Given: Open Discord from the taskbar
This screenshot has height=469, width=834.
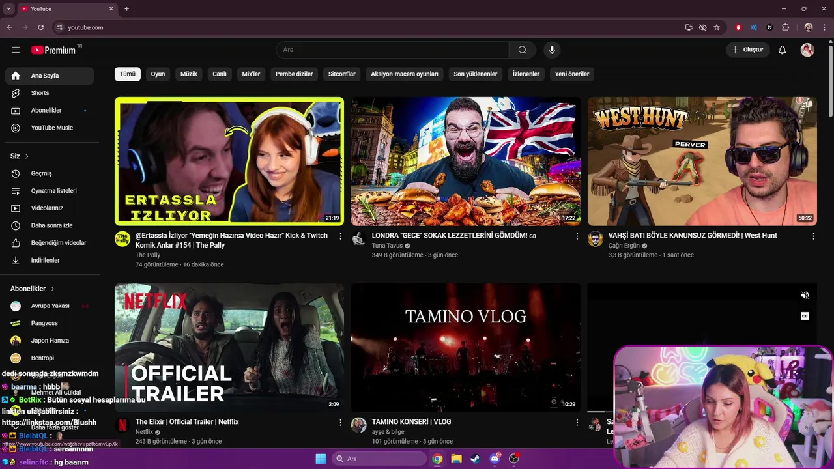Looking at the screenshot, I should click(x=495, y=459).
